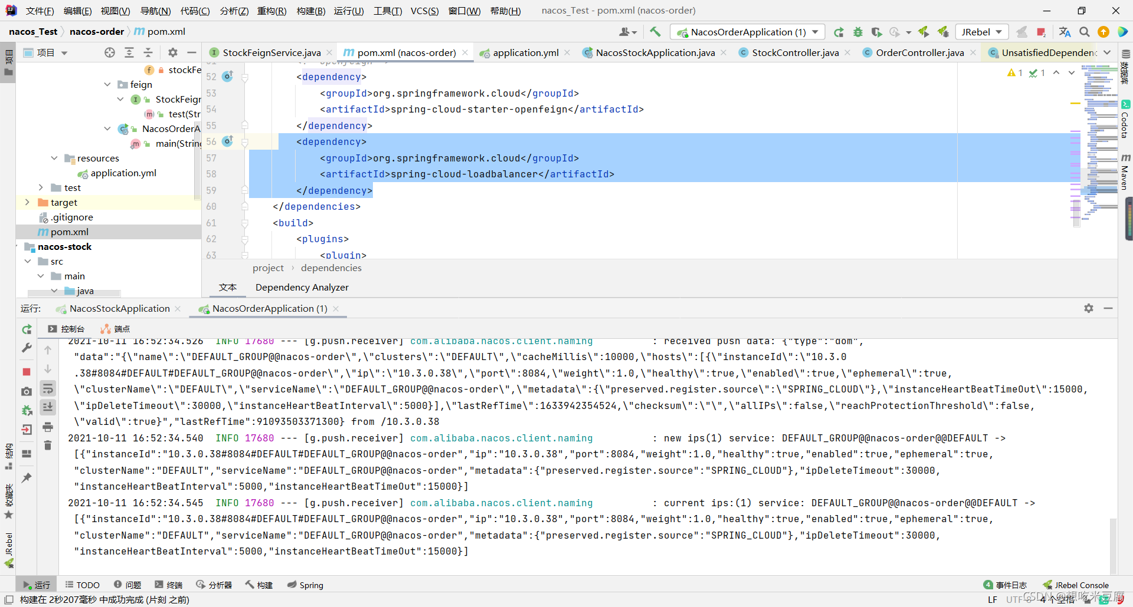The width and height of the screenshot is (1133, 607).
Task: Click Expand All in project panel
Action: [x=129, y=52]
